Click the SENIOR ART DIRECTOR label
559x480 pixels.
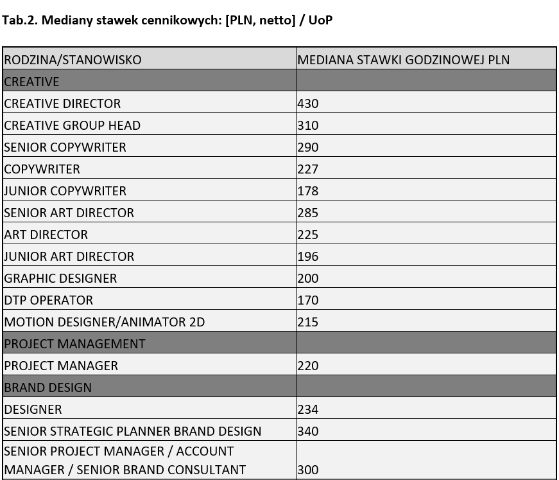pyautogui.click(x=69, y=213)
